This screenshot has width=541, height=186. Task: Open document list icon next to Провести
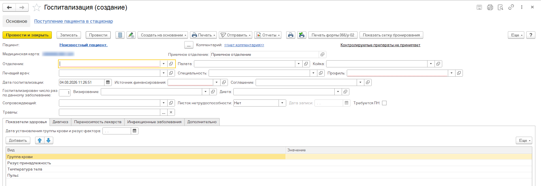coord(120,35)
